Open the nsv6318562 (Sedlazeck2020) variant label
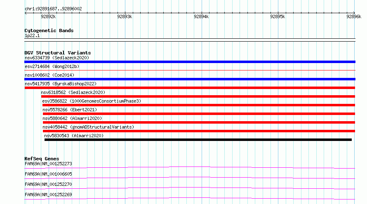Screen dimensions: 367x204 click(x=73, y=92)
